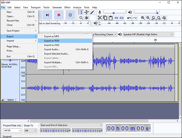Pick the Envelope tool
182x138 pixels.
(x=87, y=12)
